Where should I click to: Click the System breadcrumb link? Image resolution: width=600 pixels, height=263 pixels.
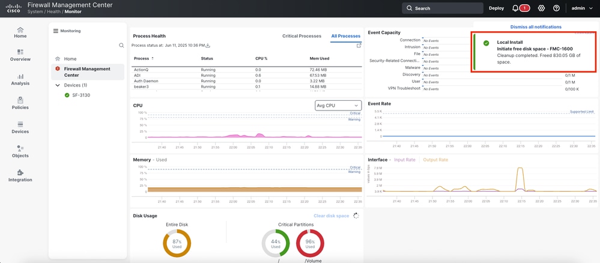tap(35, 12)
